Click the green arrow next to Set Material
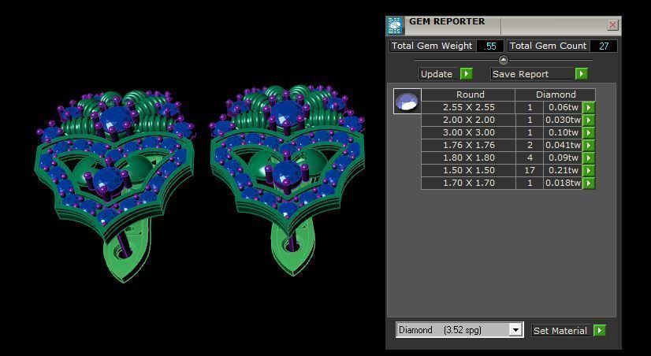The height and width of the screenshot is (356, 651). [x=600, y=330]
